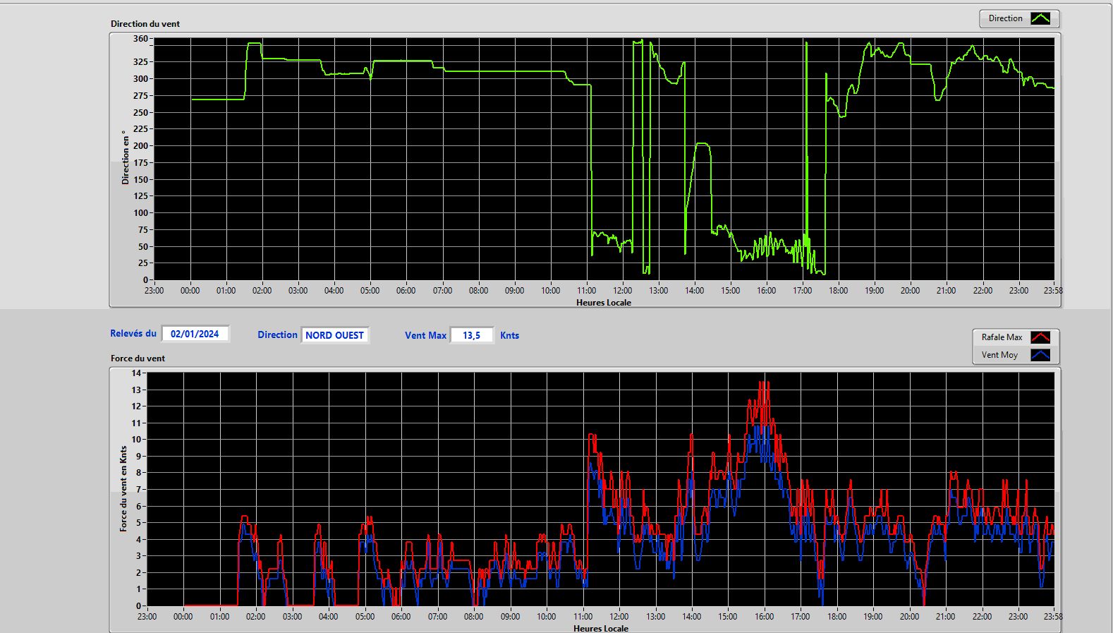This screenshot has width=1113, height=633.
Task: Click the 3 tick on the wind force axis
Action: pos(139,557)
